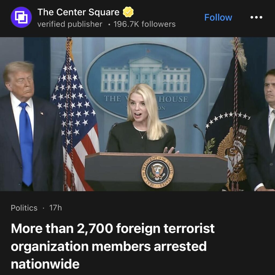Tap the White House oval sign in the photo
The height and width of the screenshot is (275, 275).
click(145, 82)
